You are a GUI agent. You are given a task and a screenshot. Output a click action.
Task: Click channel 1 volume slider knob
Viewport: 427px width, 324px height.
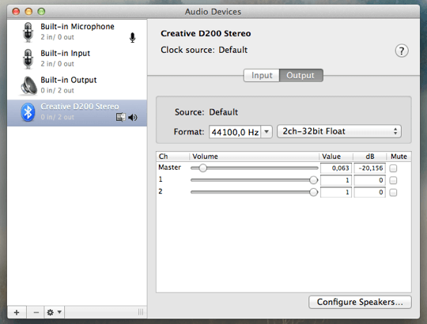(314, 180)
